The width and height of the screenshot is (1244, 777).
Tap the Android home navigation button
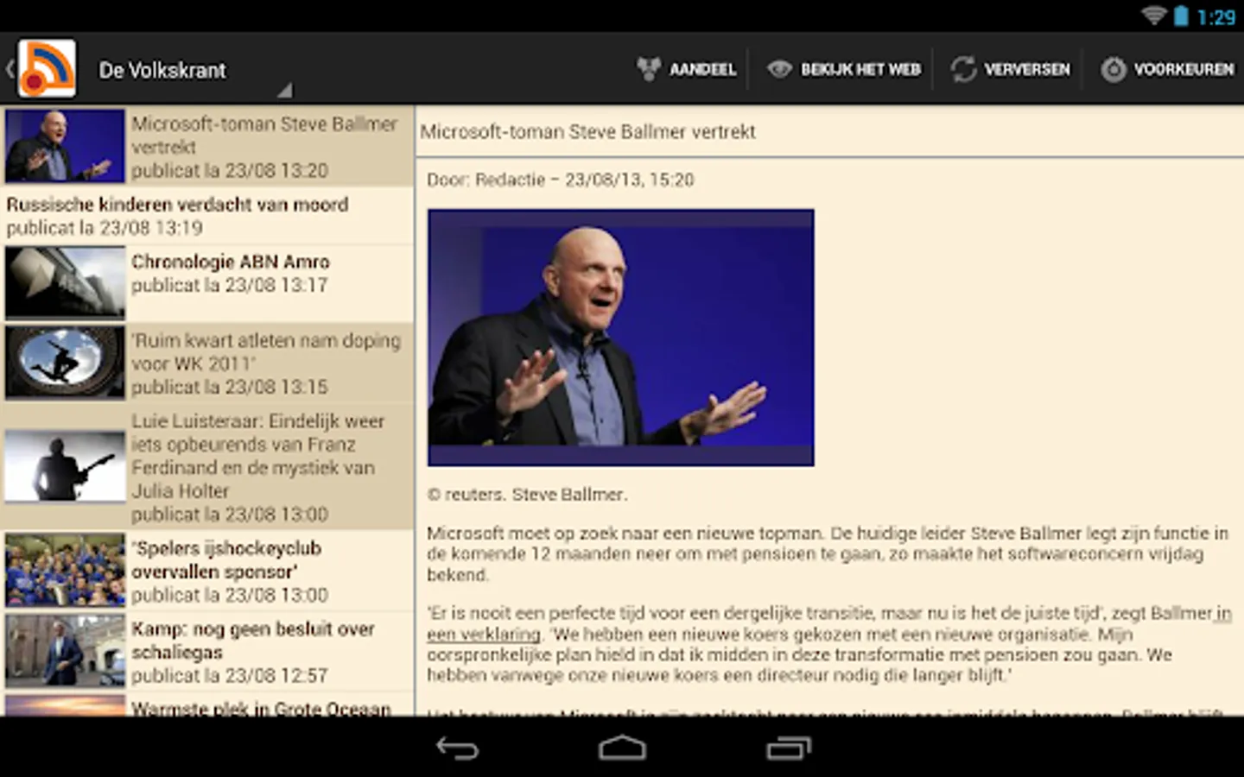pos(622,748)
